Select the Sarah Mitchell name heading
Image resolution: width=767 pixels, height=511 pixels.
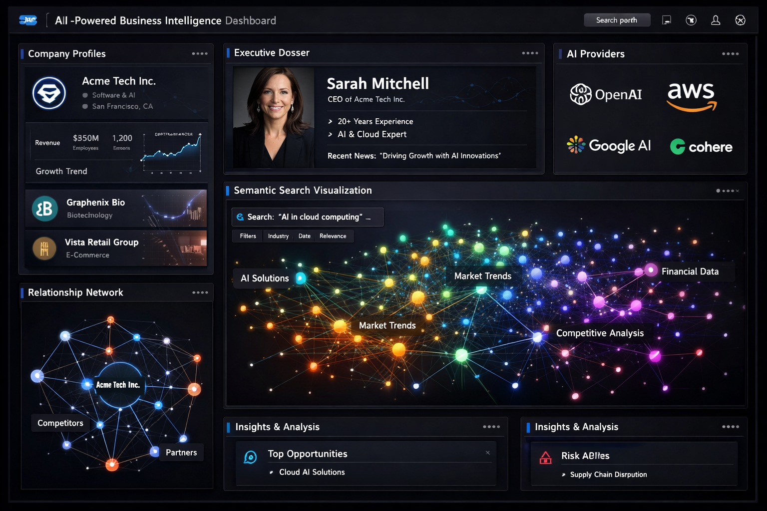(x=378, y=83)
